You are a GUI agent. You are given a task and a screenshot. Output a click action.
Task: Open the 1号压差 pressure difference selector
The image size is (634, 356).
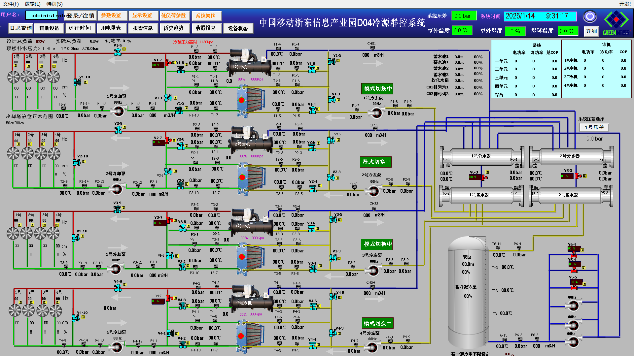(594, 127)
